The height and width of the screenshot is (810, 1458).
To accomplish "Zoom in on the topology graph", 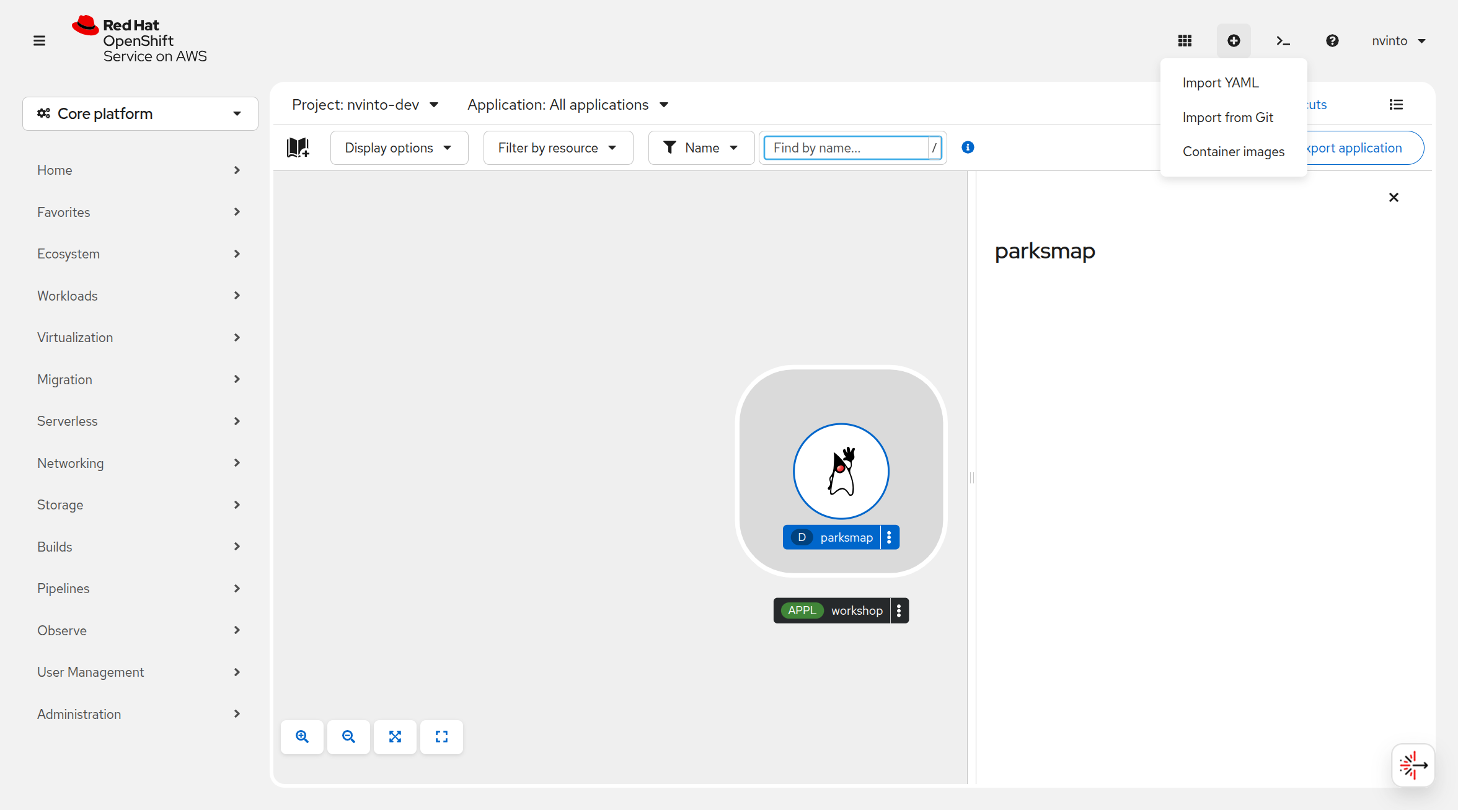I will point(302,737).
